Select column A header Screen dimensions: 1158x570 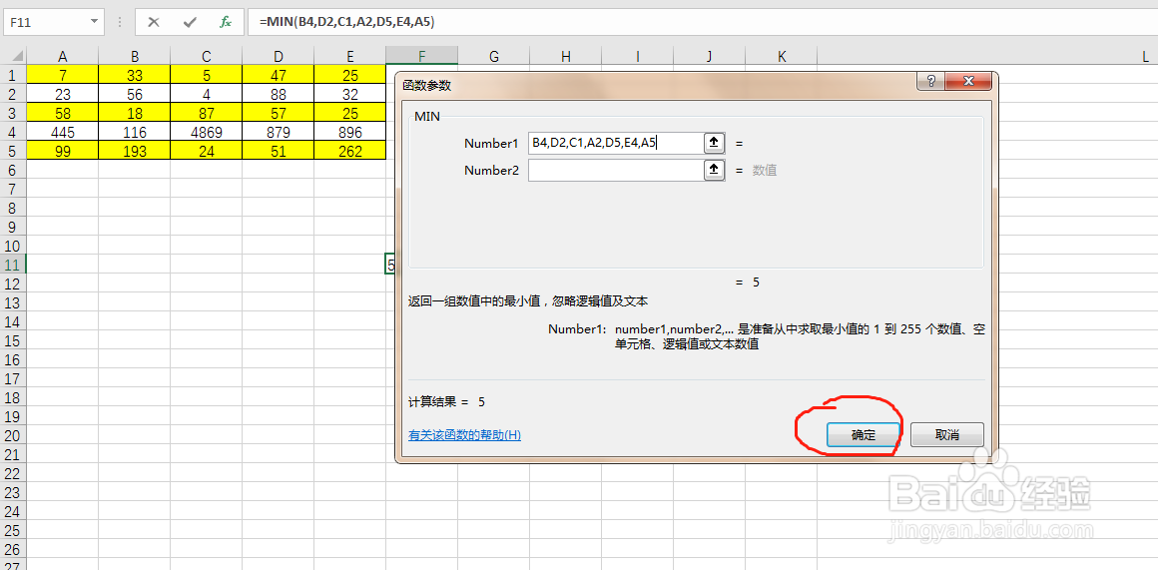tap(63, 56)
